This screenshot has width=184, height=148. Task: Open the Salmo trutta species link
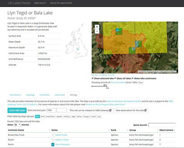coord(61,135)
